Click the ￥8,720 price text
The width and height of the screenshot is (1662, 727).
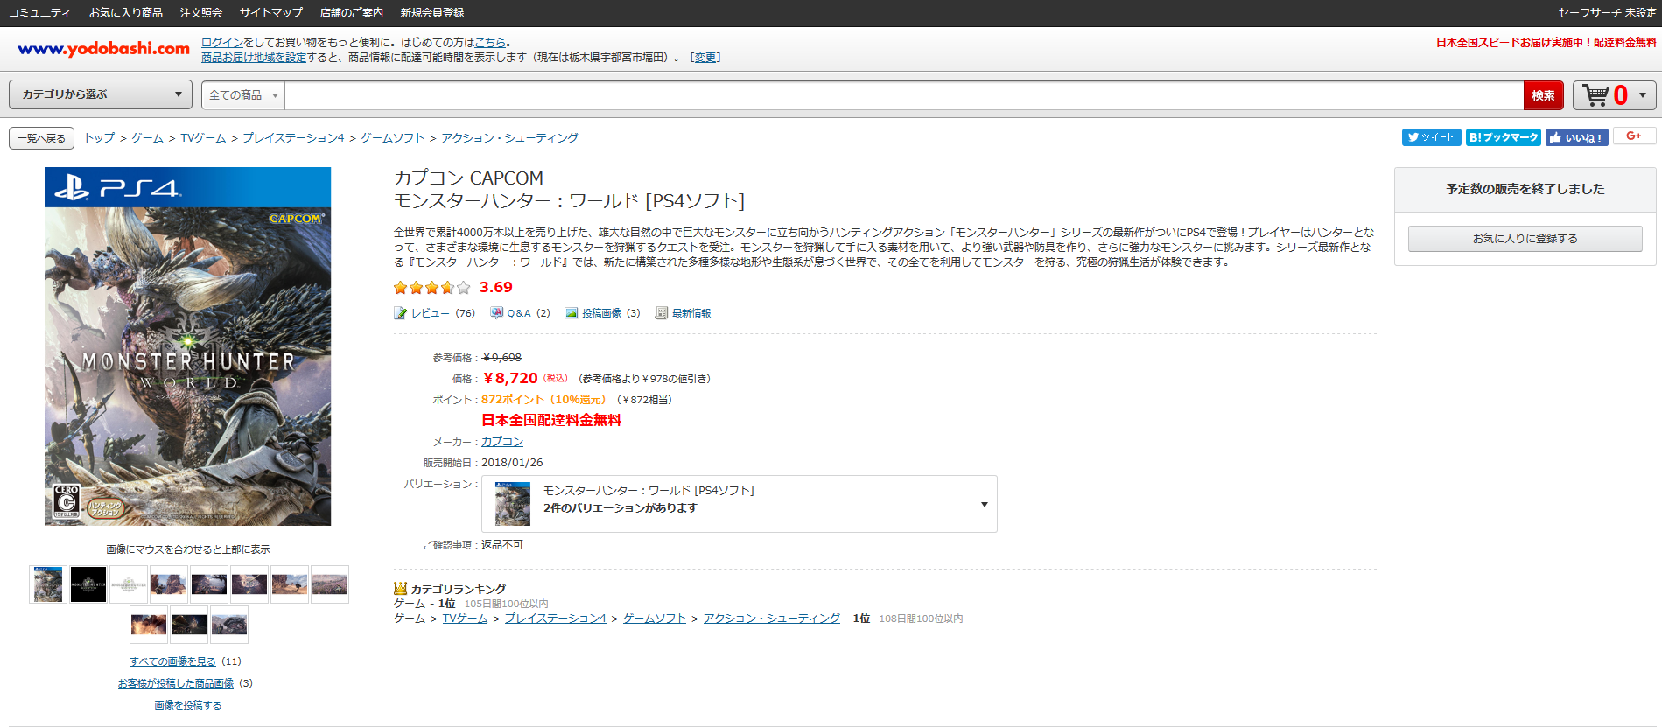tap(510, 378)
